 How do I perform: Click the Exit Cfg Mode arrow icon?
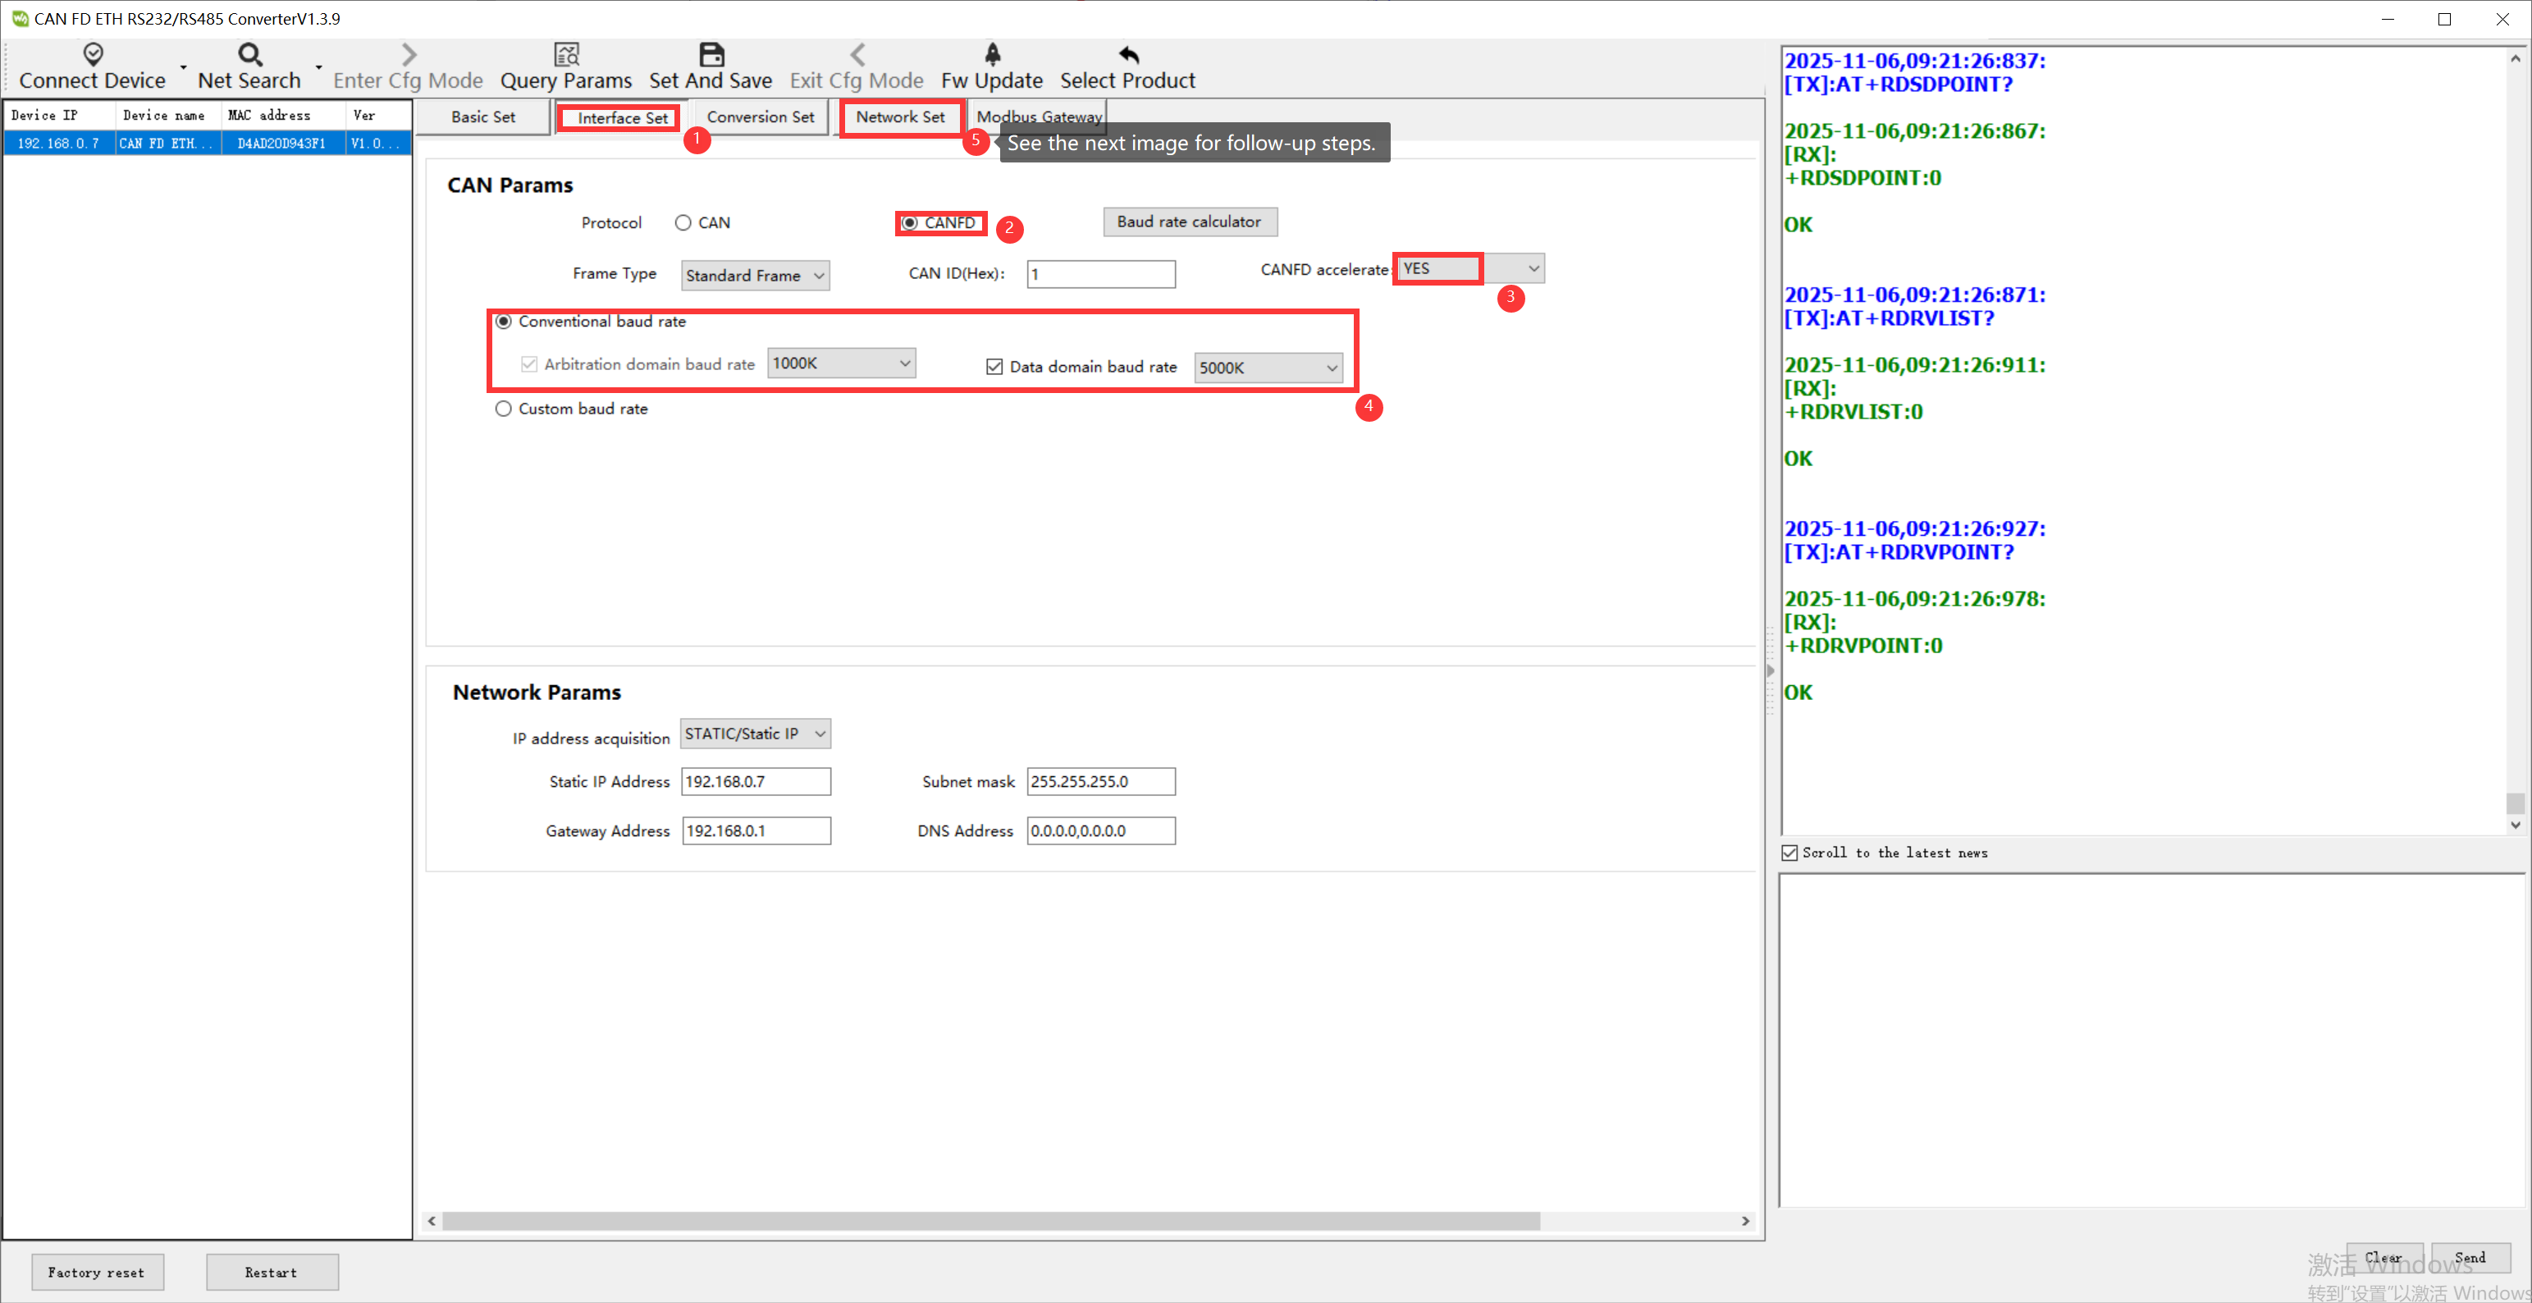point(857,53)
